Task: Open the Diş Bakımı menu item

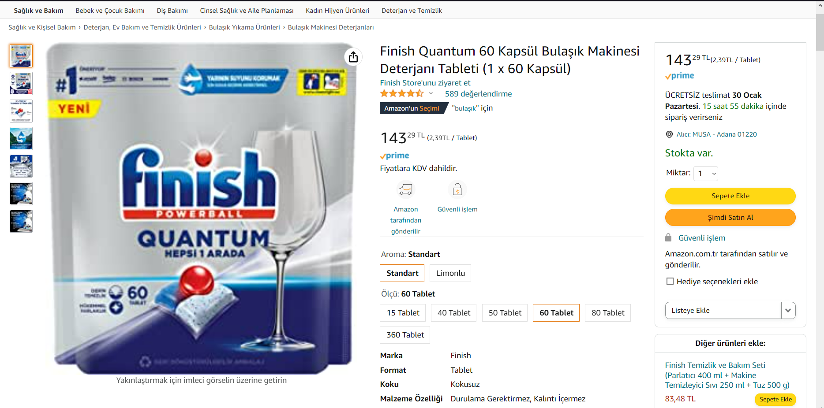Action: (172, 11)
